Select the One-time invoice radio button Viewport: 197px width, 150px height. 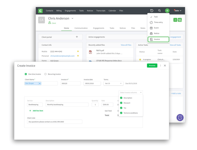pyautogui.click(x=26, y=74)
